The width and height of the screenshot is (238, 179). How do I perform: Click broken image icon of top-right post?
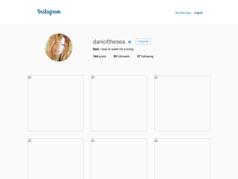156,77
